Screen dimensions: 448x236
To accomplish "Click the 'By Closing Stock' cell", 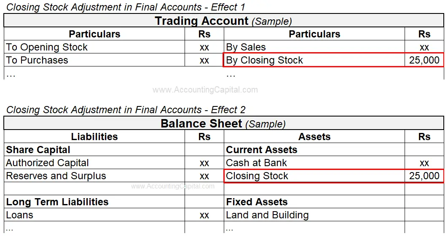I will pos(264,60).
